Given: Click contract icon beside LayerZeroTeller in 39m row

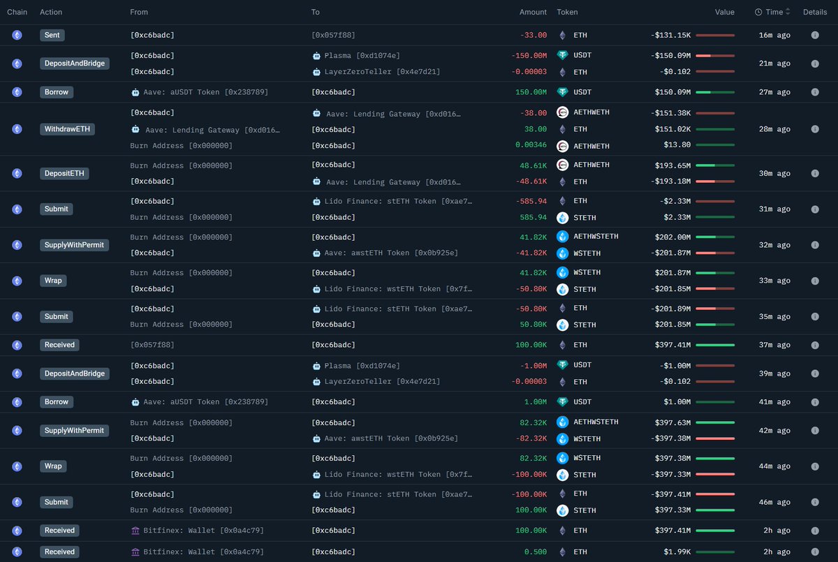Looking at the screenshot, I should [316, 382].
